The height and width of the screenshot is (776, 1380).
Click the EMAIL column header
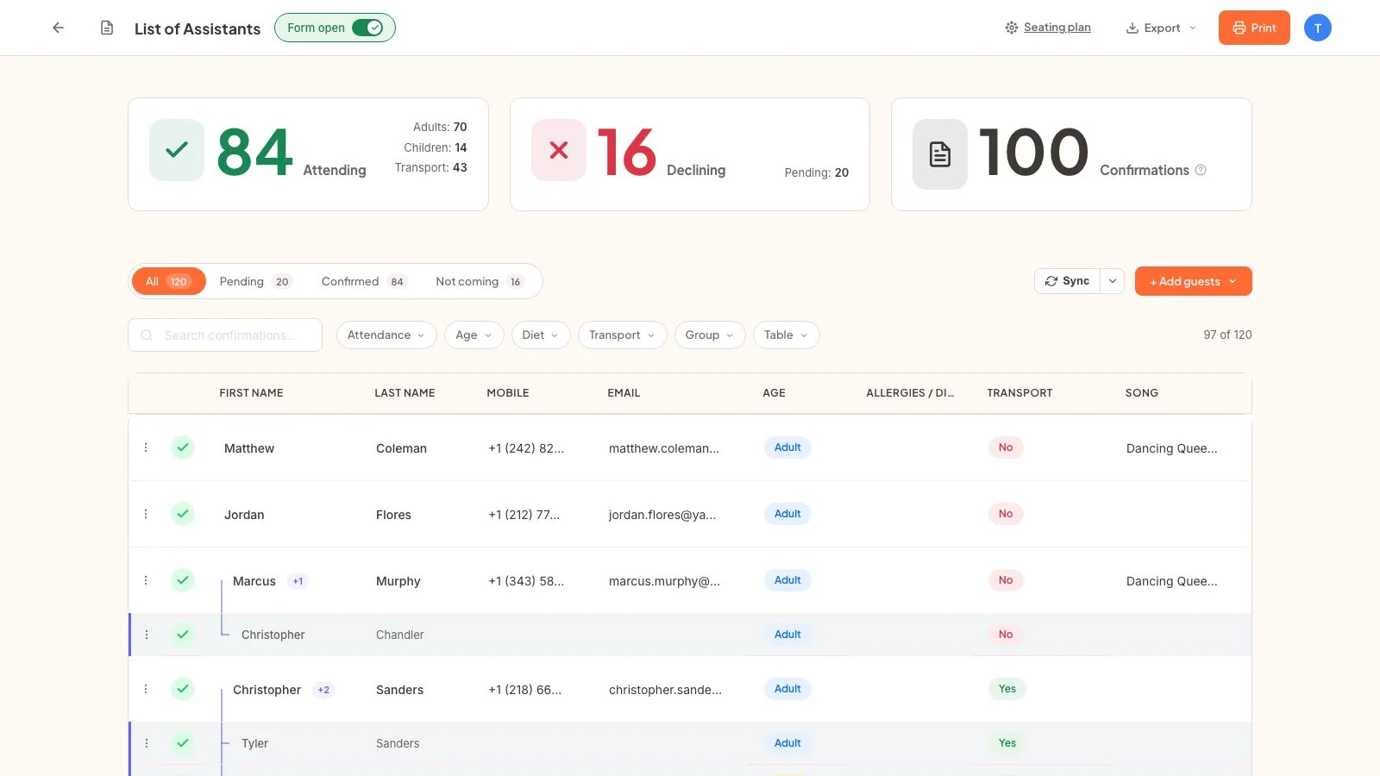coord(624,392)
